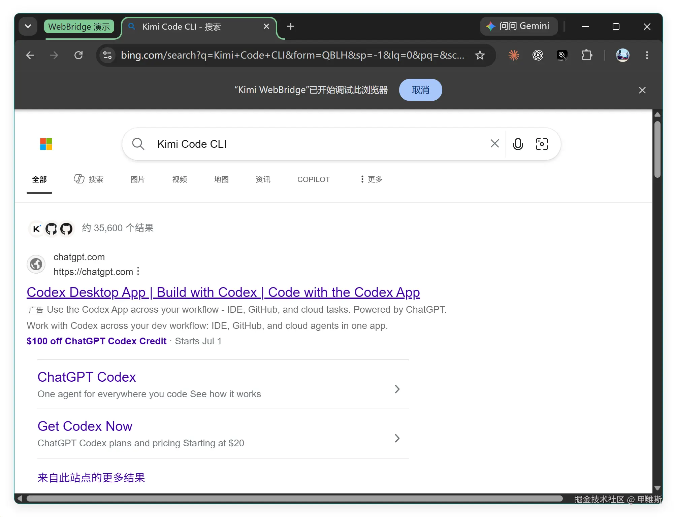Open the orange starburst Claude extension
This screenshot has width=675, height=517.
point(514,55)
